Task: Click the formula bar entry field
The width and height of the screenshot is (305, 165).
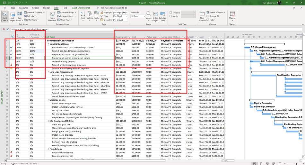Action: pyautogui.click(x=156, y=29)
